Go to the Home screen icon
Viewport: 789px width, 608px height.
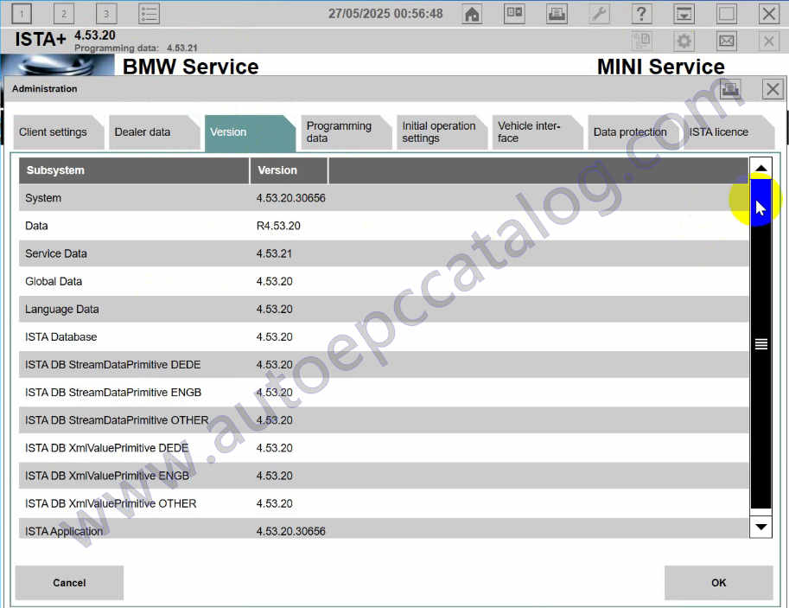472,14
